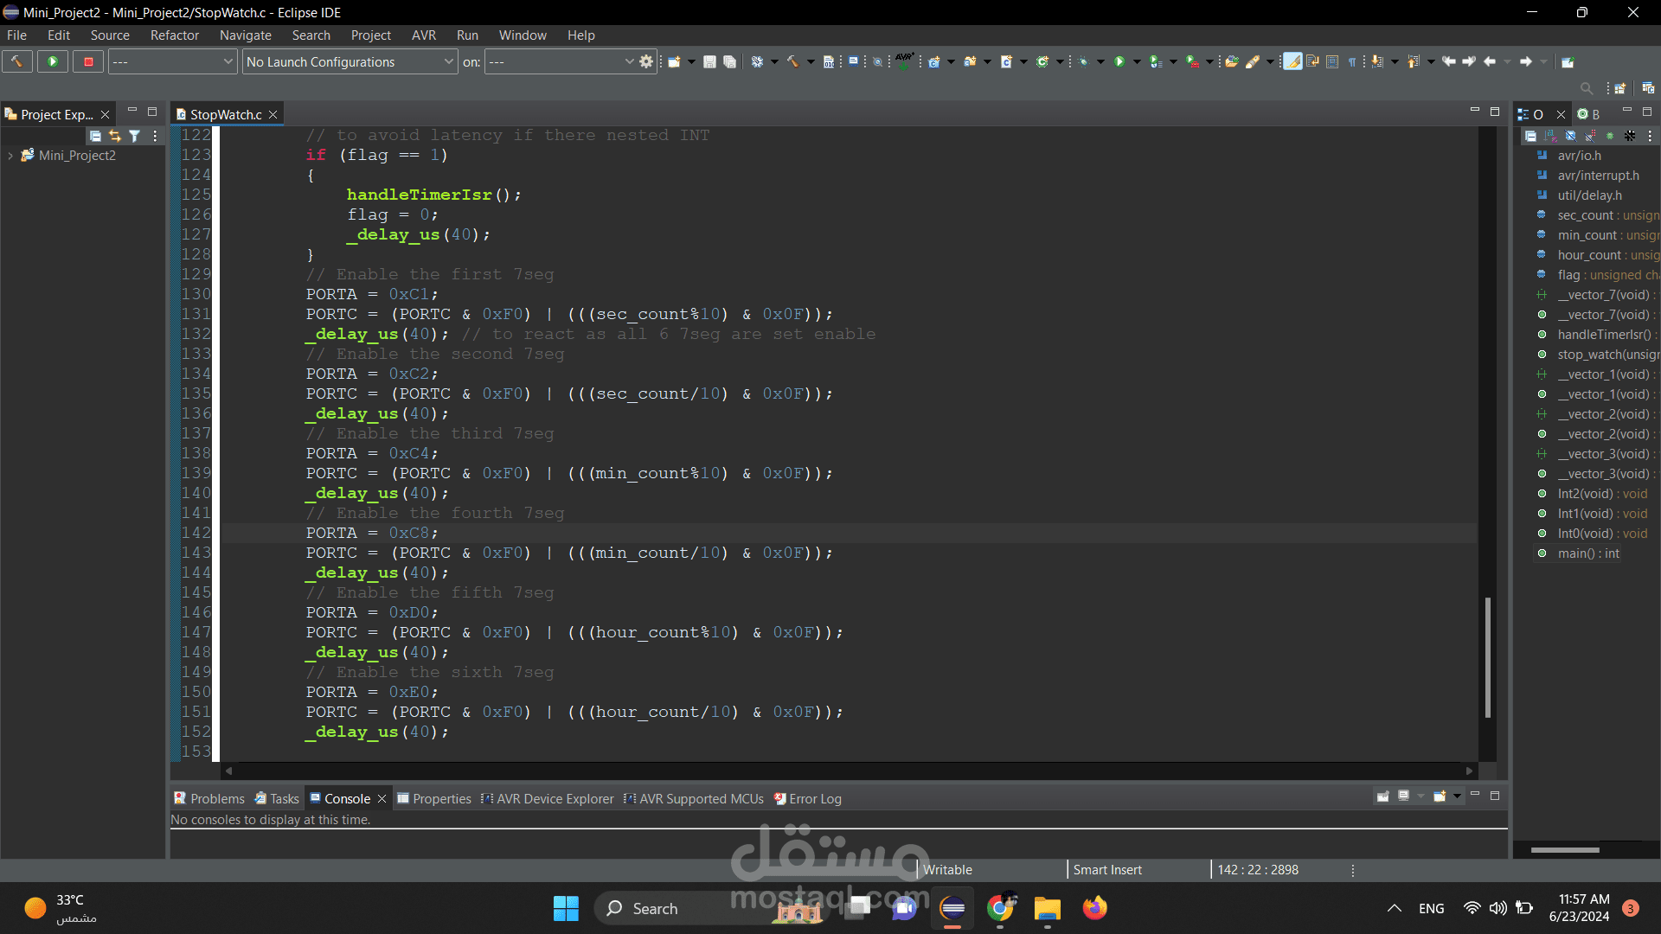
Task: Toggle Link with Editor in Project Explorer
Action: pos(115,136)
